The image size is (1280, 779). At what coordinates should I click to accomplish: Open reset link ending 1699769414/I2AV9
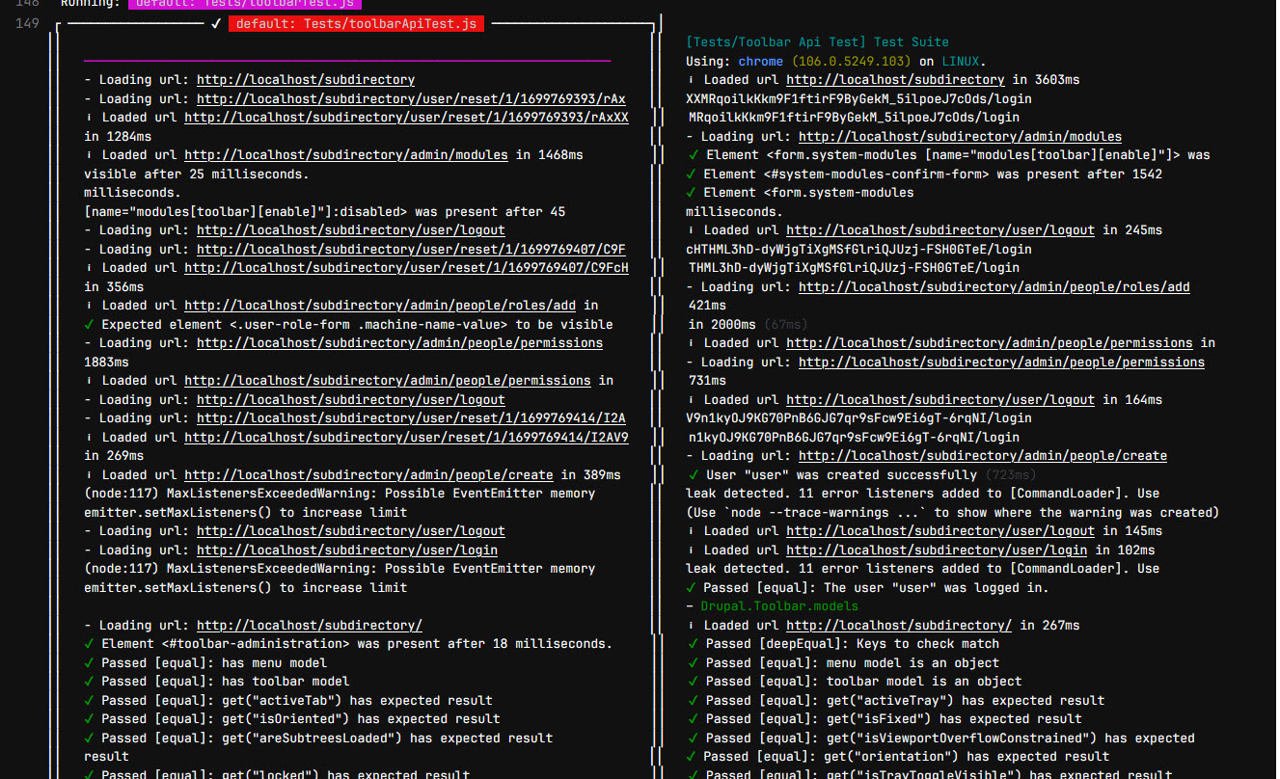(x=406, y=438)
